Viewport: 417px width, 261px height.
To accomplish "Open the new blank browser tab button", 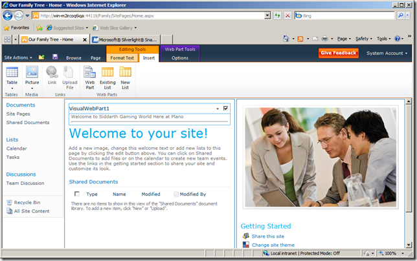I will (x=167, y=39).
